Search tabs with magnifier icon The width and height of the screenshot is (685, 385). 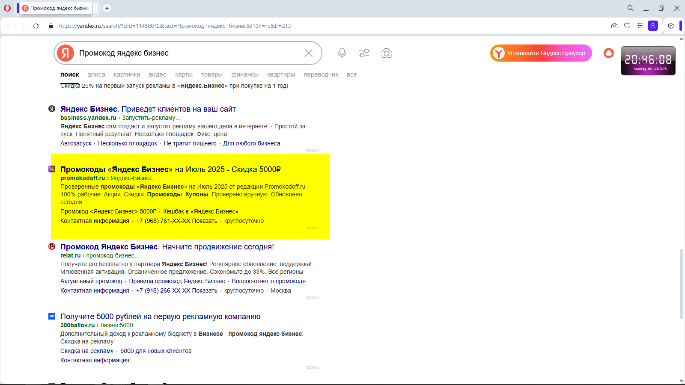coord(631,8)
